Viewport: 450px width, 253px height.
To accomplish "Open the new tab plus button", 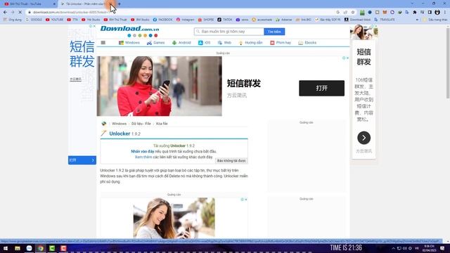I will tap(120, 4).
